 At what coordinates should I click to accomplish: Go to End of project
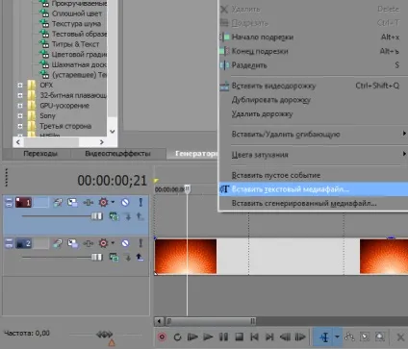[269, 337]
